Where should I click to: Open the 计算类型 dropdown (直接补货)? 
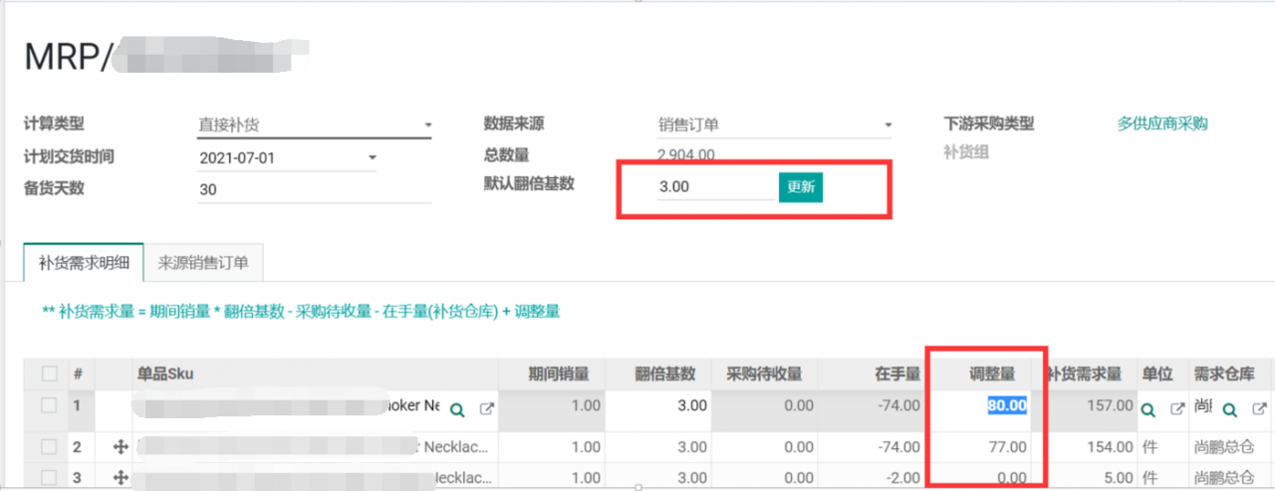314,125
